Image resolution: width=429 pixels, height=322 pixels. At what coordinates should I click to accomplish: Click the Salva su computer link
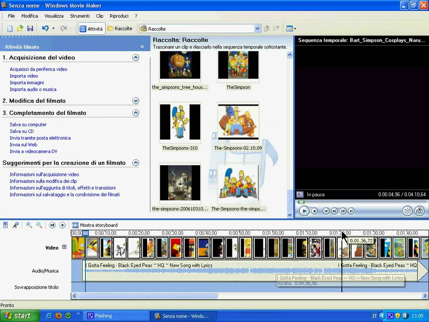click(28, 124)
